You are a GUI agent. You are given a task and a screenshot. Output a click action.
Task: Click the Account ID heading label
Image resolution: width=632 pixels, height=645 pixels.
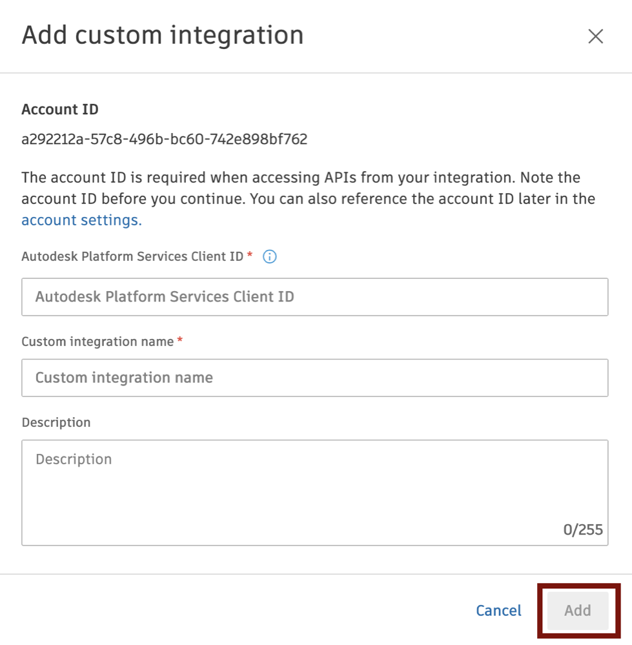[59, 109]
